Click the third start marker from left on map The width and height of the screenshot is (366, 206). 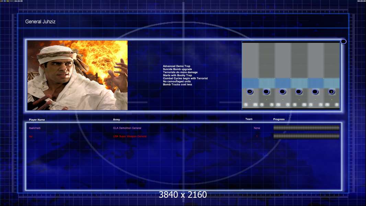pos(283,92)
